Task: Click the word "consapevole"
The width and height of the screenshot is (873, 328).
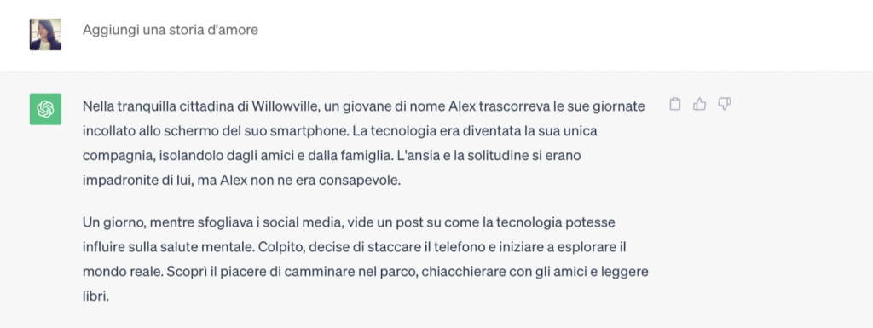Action: pos(367,181)
